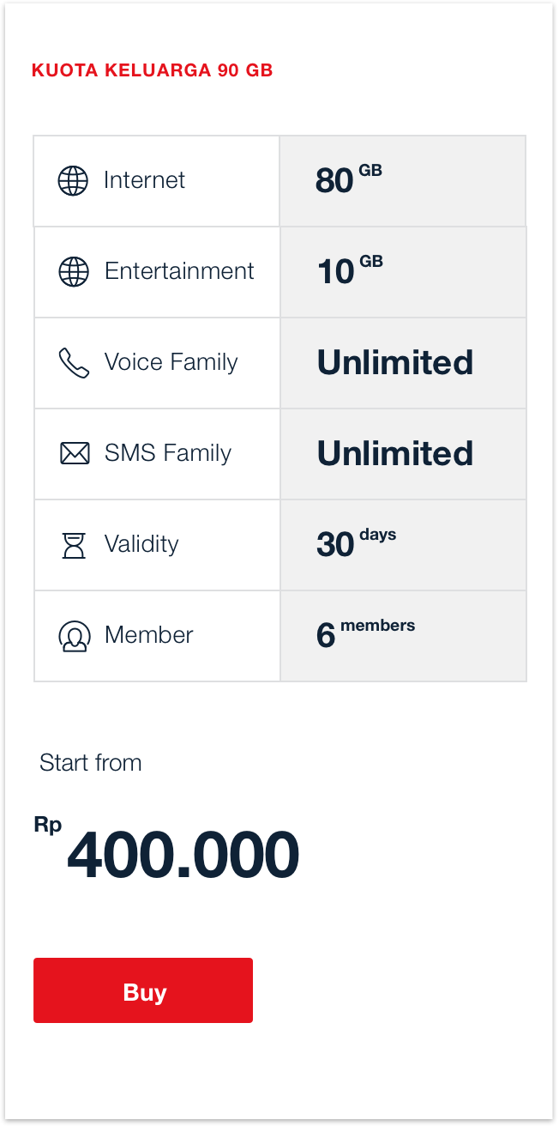Click the Rp 400.000 price
This screenshot has width=559, height=1126.
182,856
